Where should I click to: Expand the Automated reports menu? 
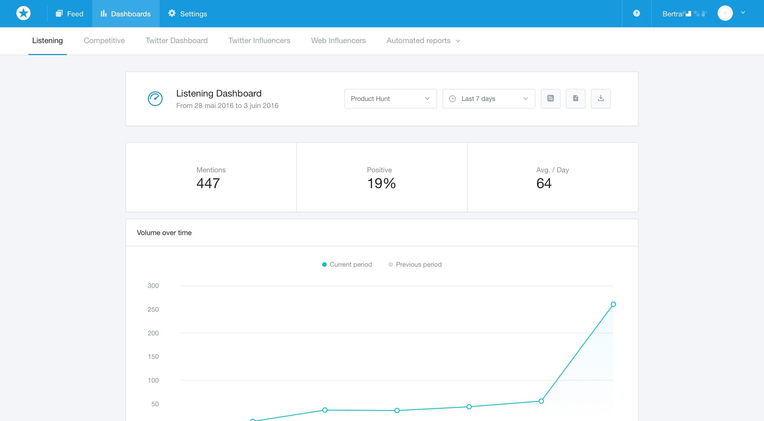point(423,41)
